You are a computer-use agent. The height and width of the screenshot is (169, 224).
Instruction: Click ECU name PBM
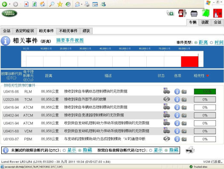pos(28,139)
